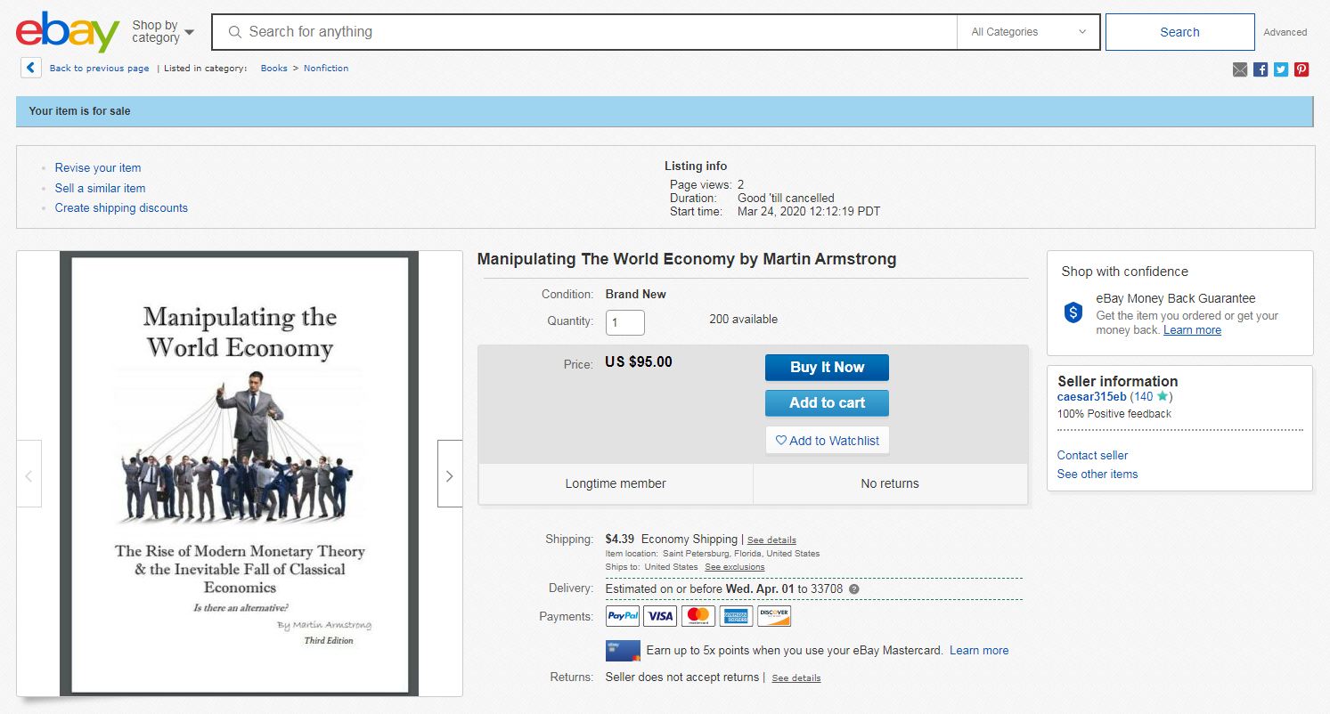The width and height of the screenshot is (1330, 714).
Task: Add the book to cart
Action: pos(827,403)
